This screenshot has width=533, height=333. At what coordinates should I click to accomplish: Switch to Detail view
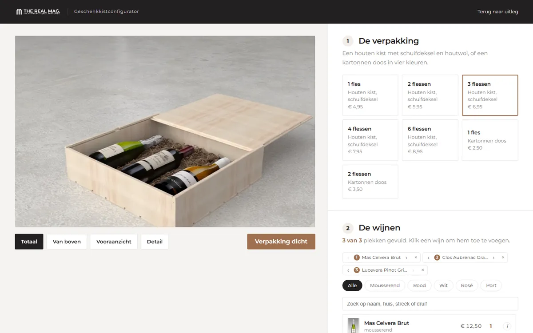coord(155,242)
